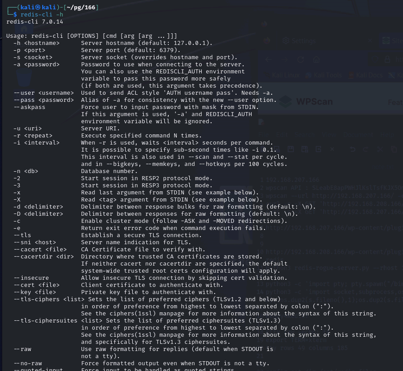
Task: Click the save-as icon in the background text editor toolbar
Action: pos(305,149)
